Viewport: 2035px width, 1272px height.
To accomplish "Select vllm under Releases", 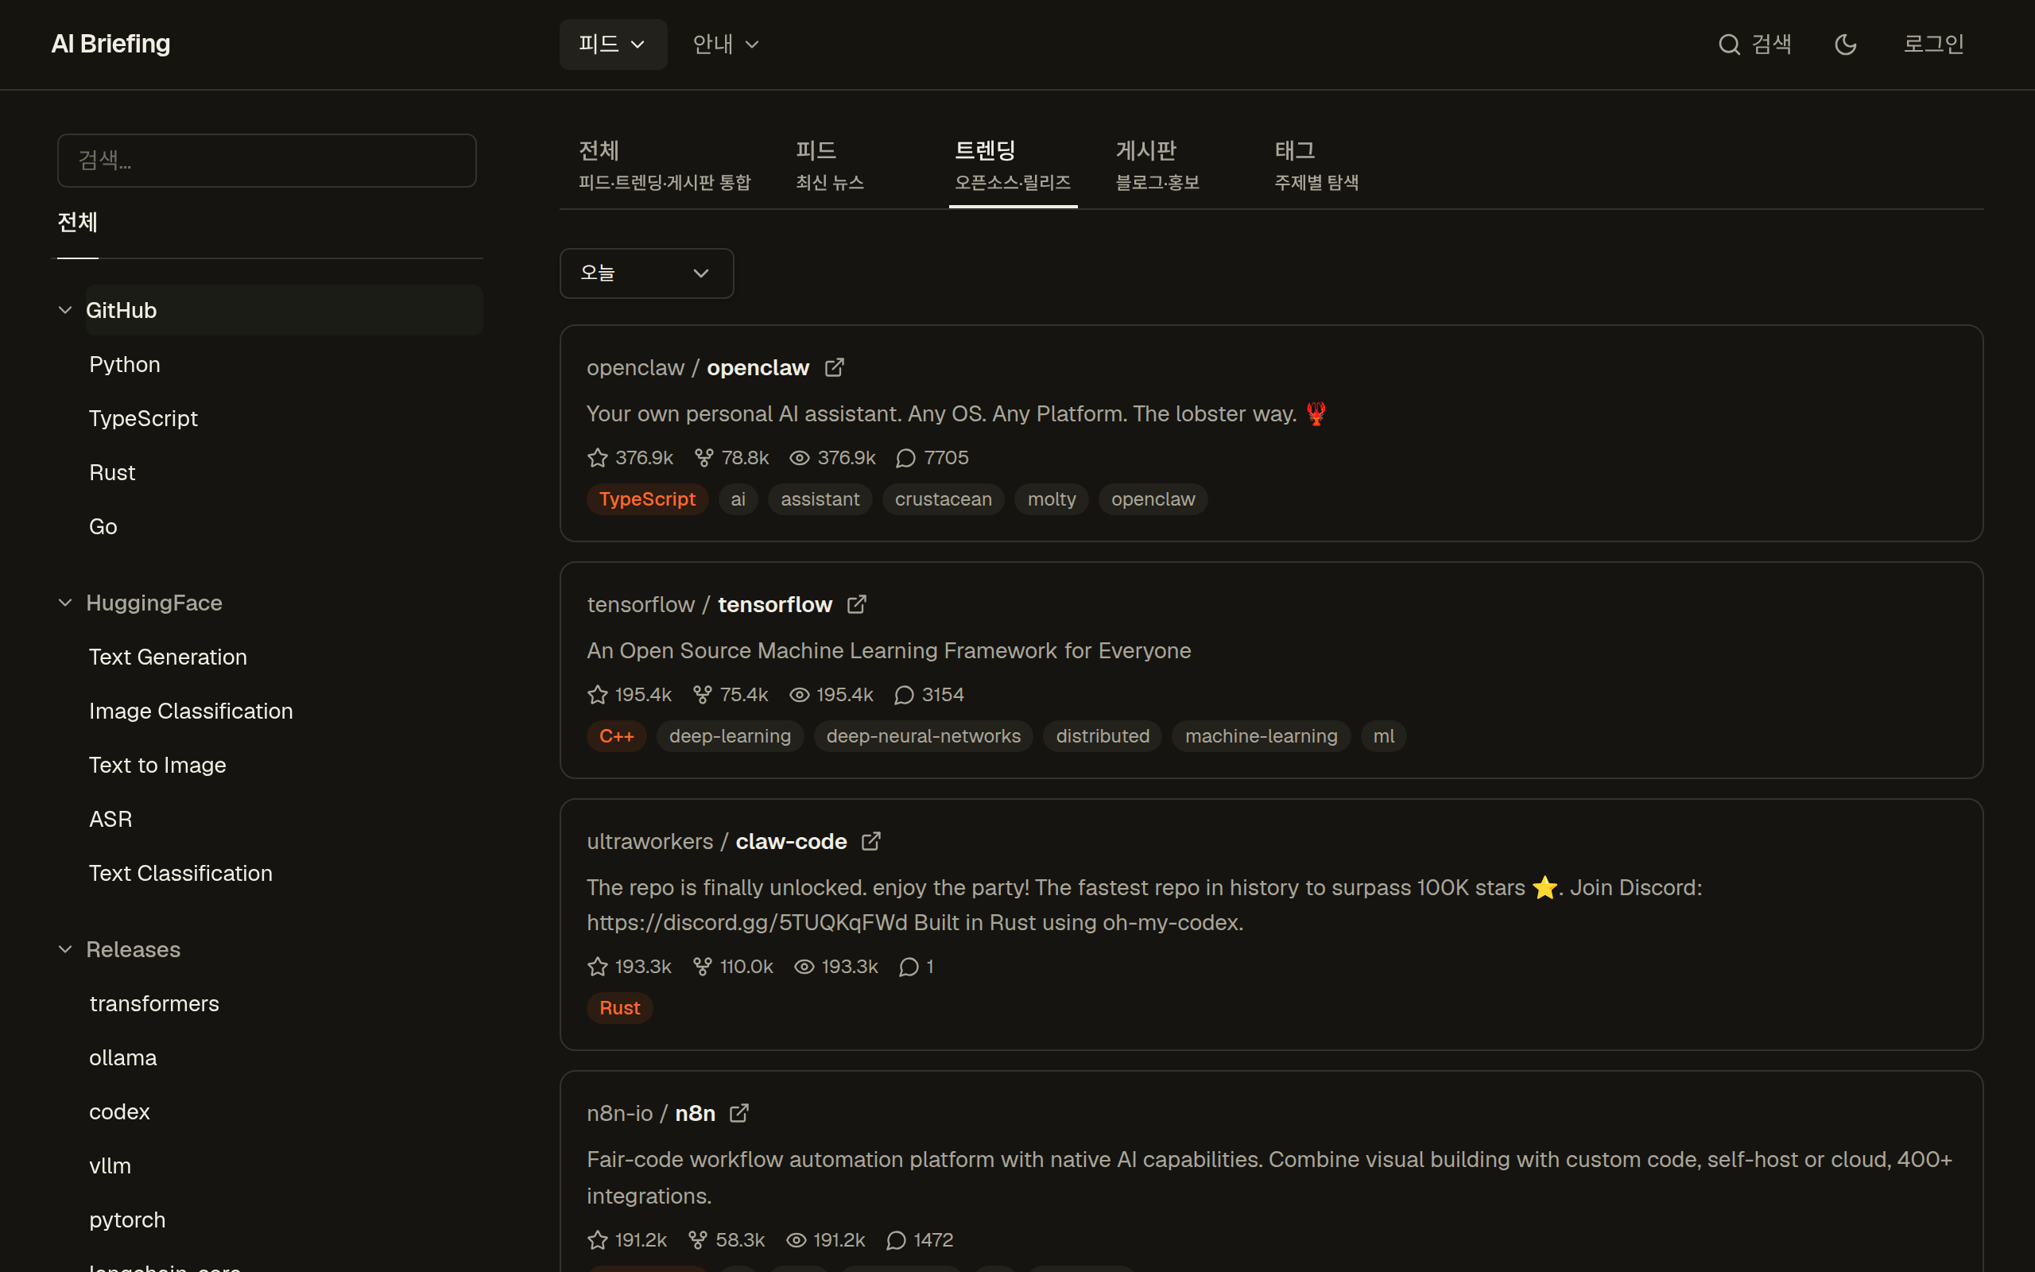I will [110, 1166].
